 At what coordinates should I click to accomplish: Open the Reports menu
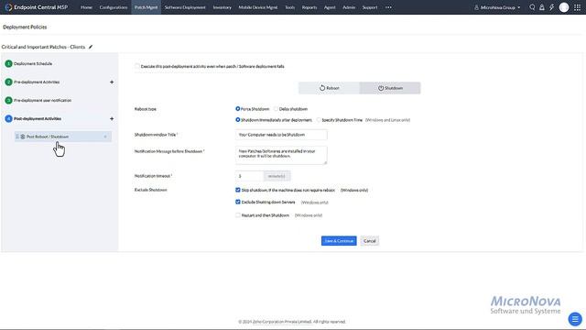point(309,7)
